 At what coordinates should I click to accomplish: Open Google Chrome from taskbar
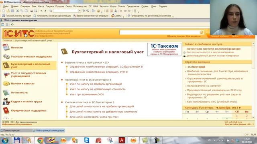tap(40, 140)
